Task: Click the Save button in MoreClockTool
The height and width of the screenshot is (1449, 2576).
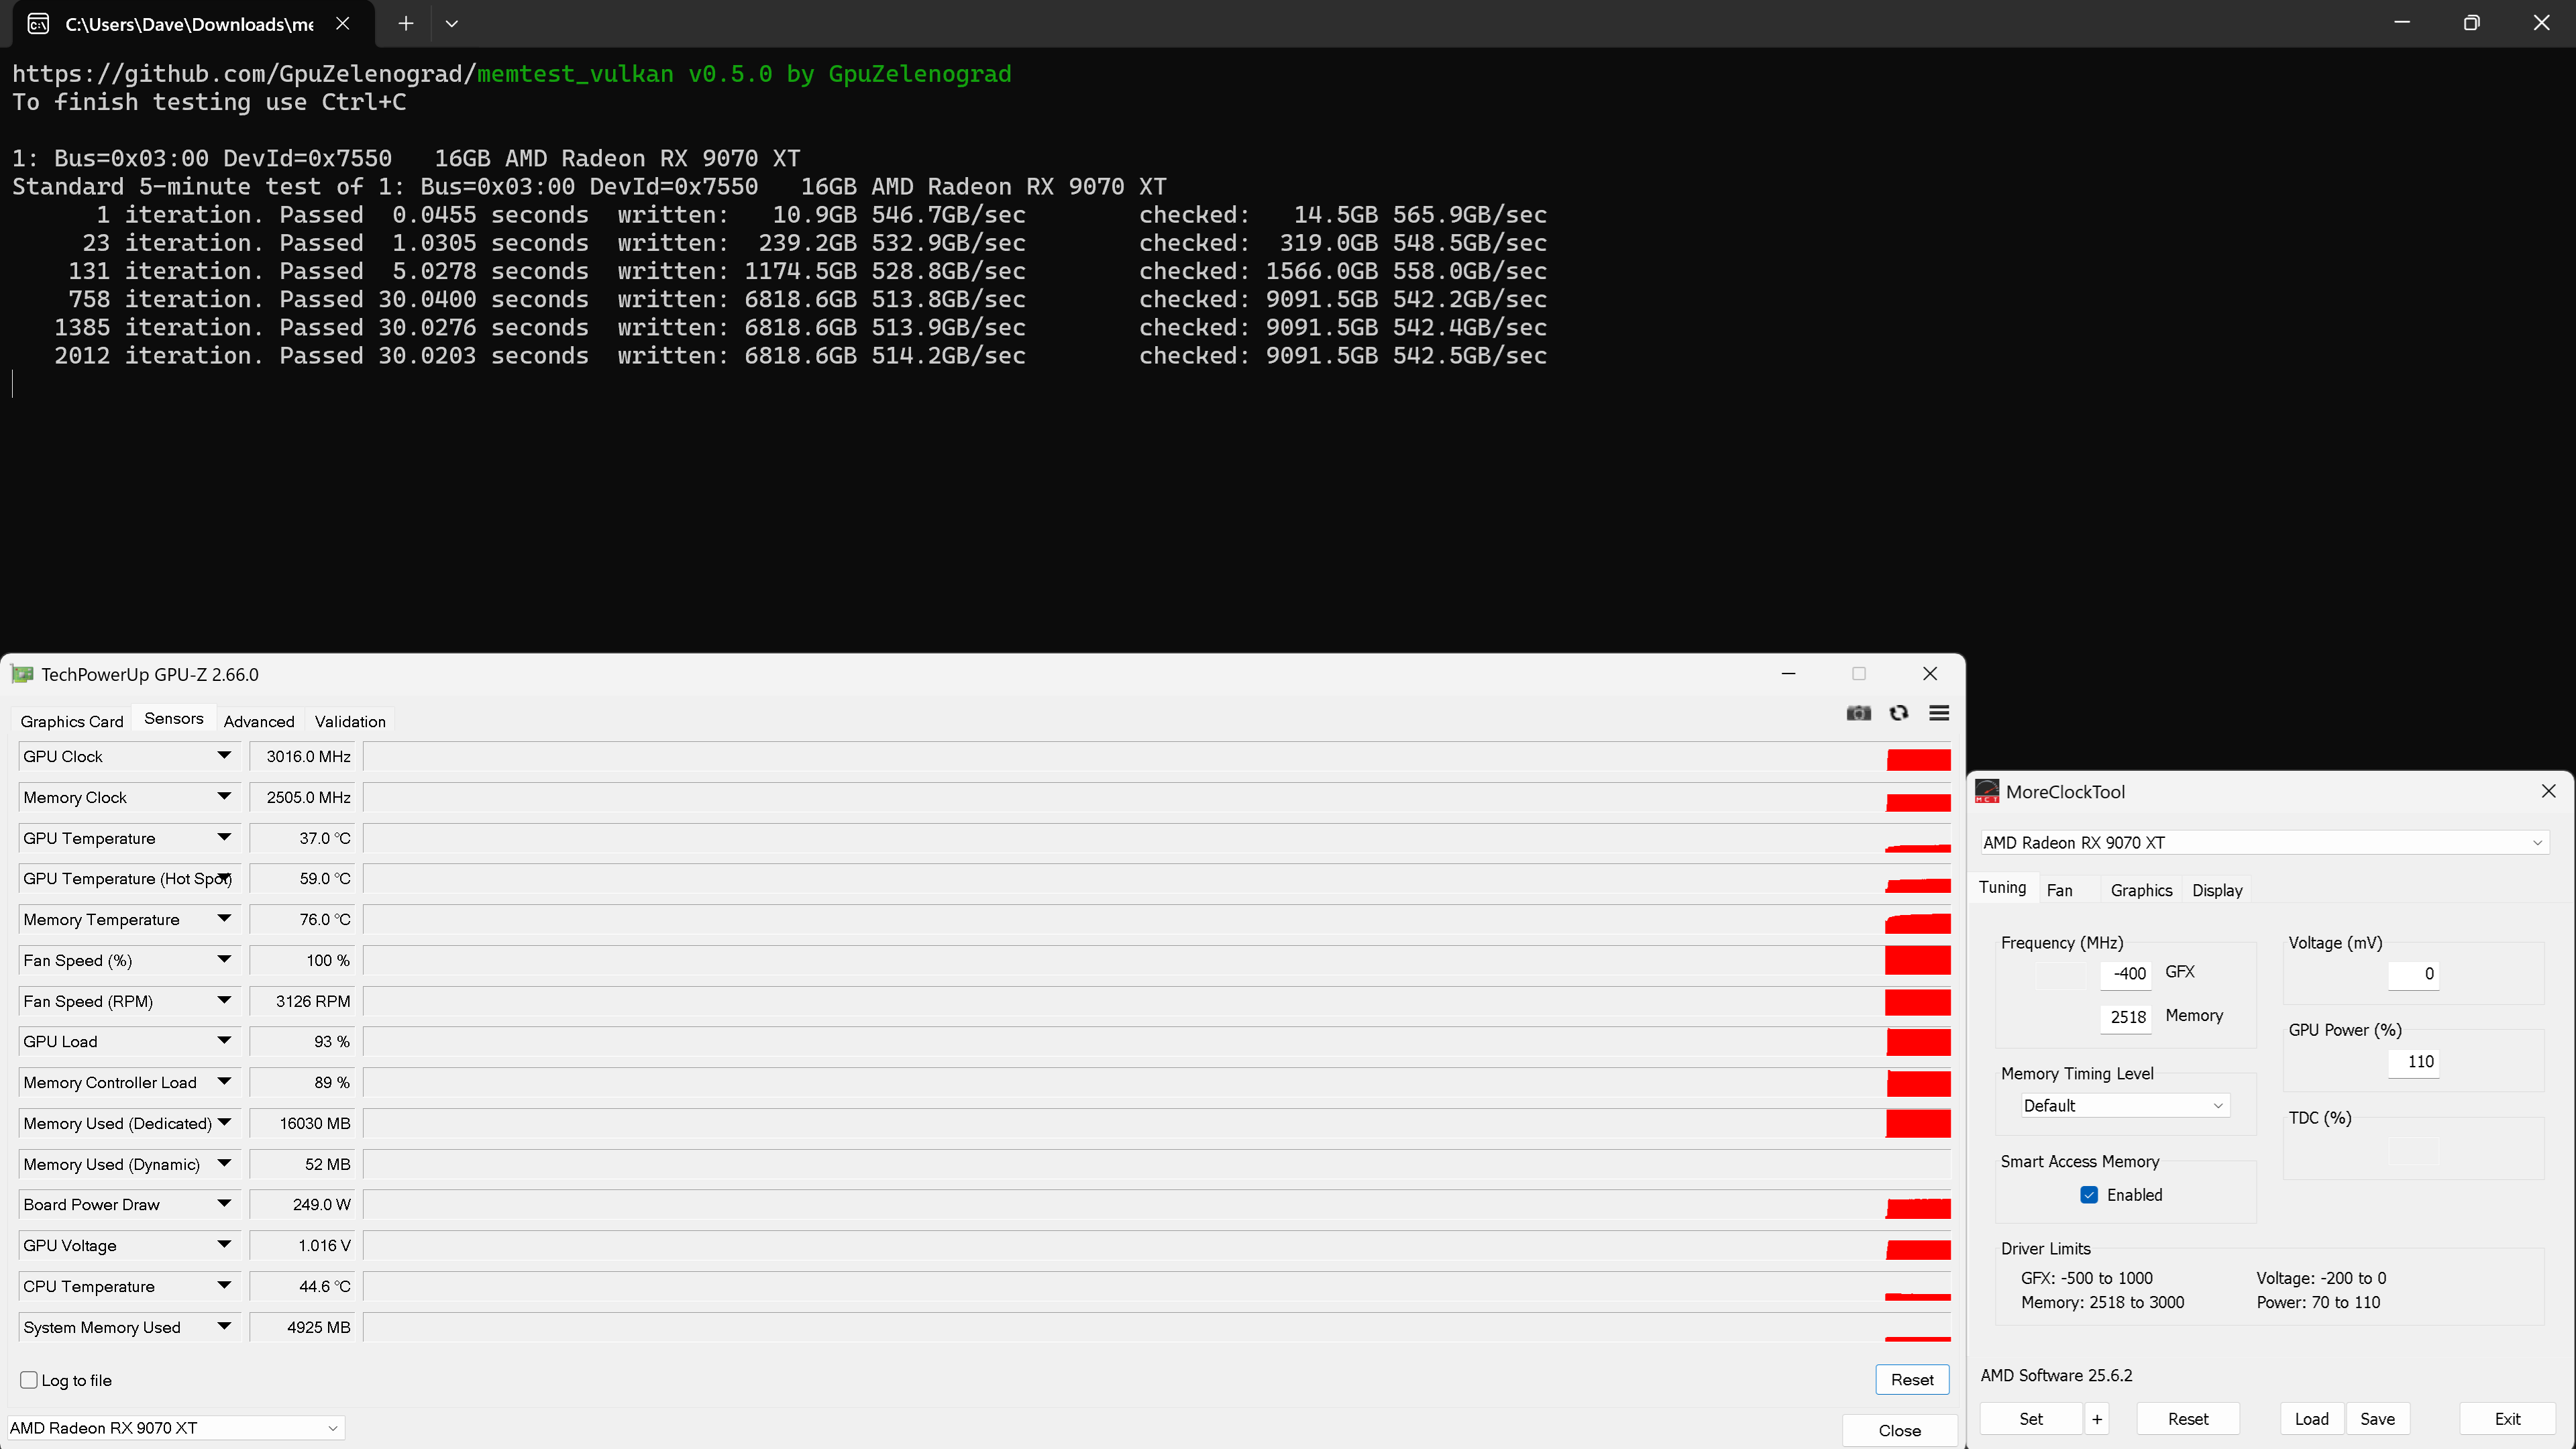Action: (x=2377, y=1418)
